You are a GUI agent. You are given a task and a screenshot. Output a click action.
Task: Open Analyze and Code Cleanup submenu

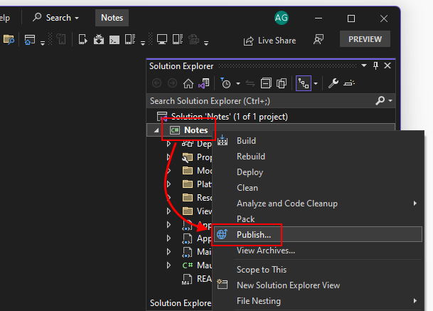pyautogui.click(x=318, y=204)
